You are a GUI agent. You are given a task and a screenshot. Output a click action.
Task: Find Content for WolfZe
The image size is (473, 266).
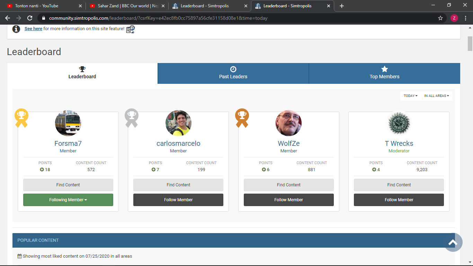pyautogui.click(x=289, y=185)
